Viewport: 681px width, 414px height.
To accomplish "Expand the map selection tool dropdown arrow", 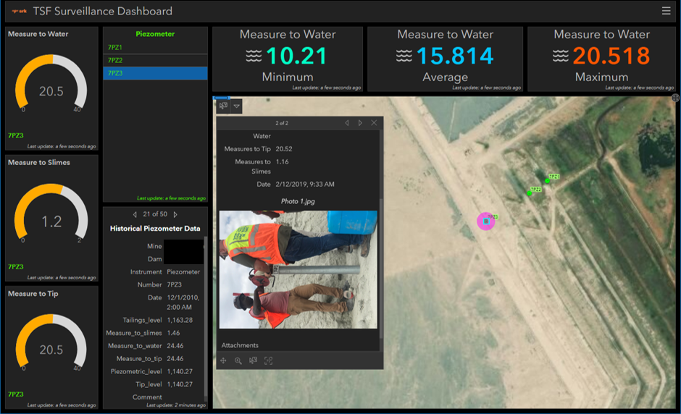I will (236, 106).
